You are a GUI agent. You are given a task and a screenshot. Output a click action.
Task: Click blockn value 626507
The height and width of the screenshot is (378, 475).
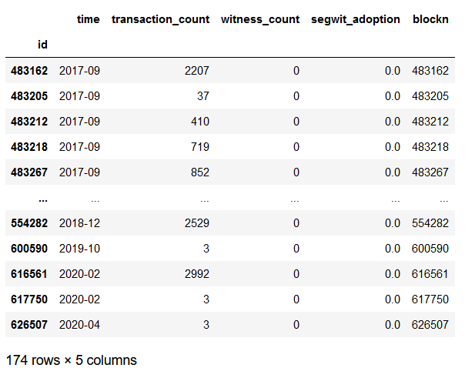[430, 326]
